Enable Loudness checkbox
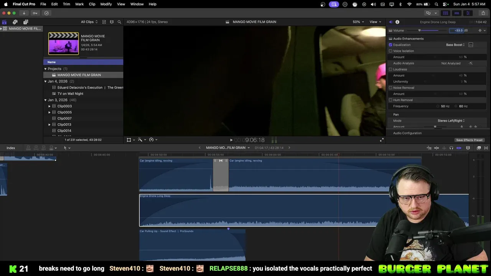 coord(390,69)
